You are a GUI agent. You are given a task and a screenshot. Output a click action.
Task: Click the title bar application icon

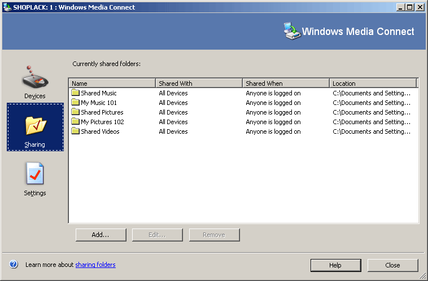click(7, 7)
